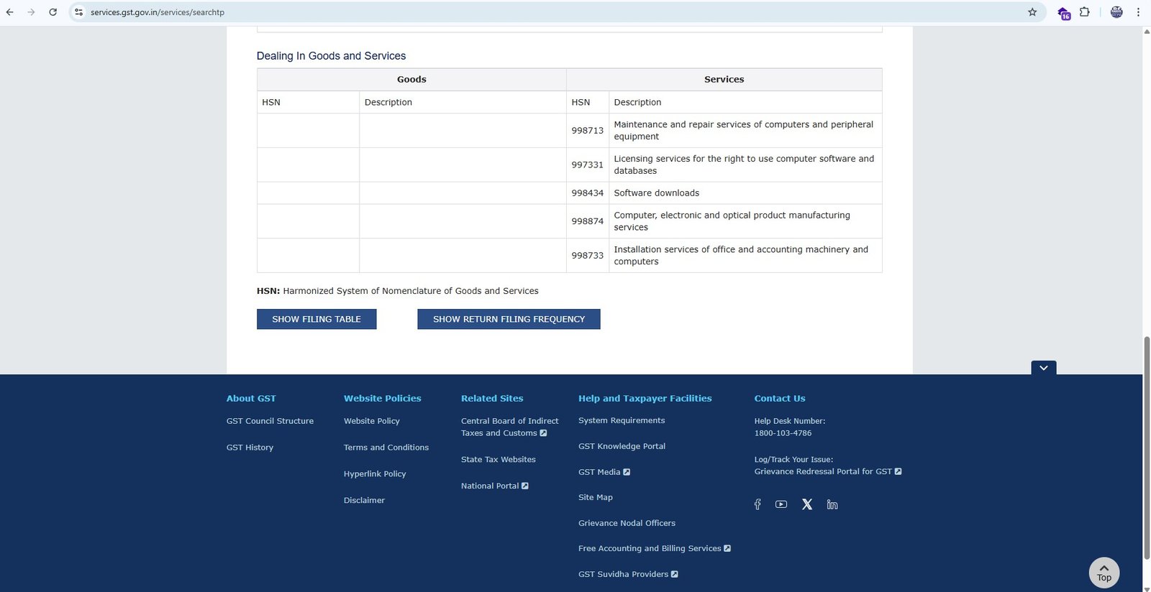Open Free Accounting and Billing Services link
1151x592 pixels.
coord(654,548)
